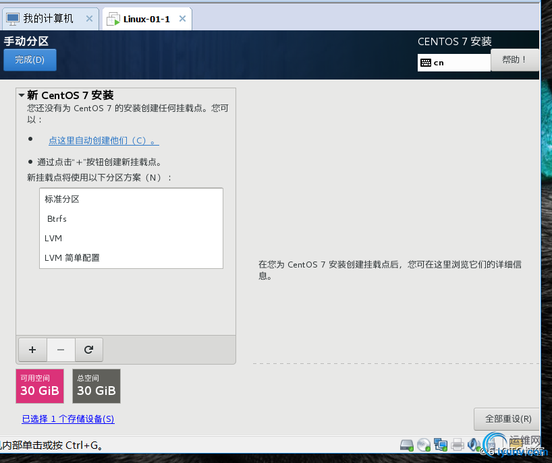Image resolution: width=552 pixels, height=463 pixels.
Task: Select 标准分区 partitioning scheme
Action: coord(131,199)
